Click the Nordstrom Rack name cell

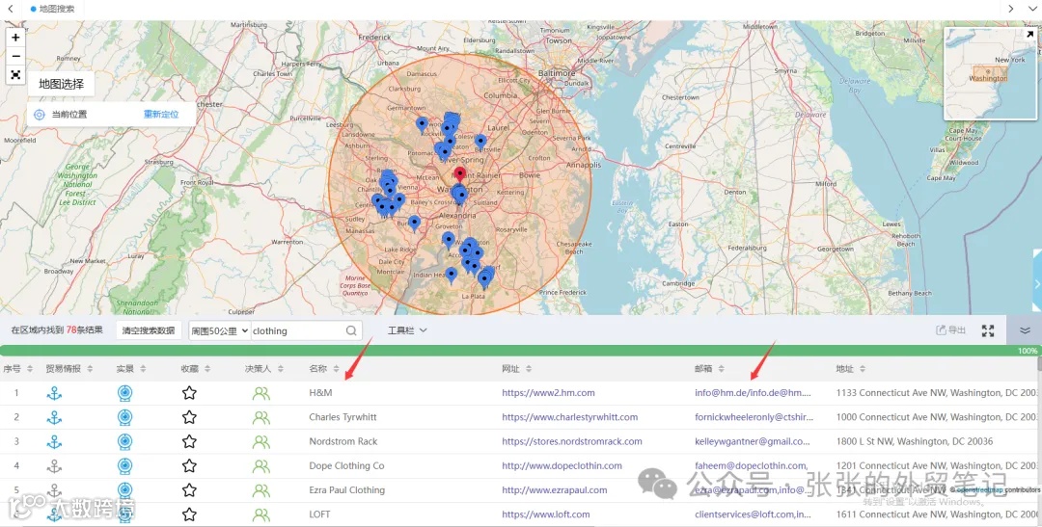(x=343, y=441)
